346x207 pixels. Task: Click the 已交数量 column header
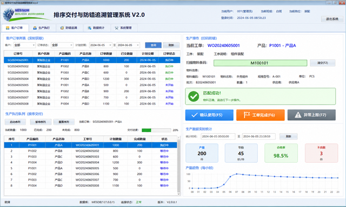[x=127, y=54]
